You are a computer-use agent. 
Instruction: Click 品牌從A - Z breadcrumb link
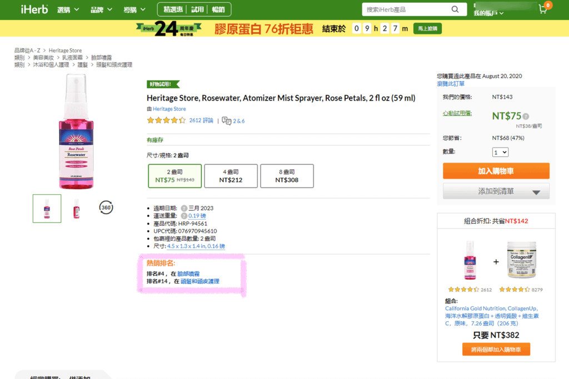pyautogui.click(x=27, y=50)
